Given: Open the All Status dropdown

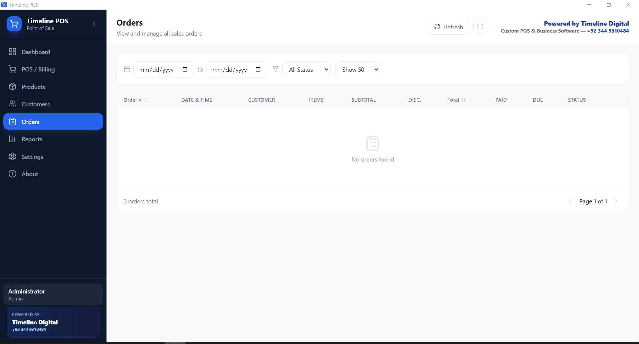Looking at the screenshot, I should pyautogui.click(x=306, y=69).
